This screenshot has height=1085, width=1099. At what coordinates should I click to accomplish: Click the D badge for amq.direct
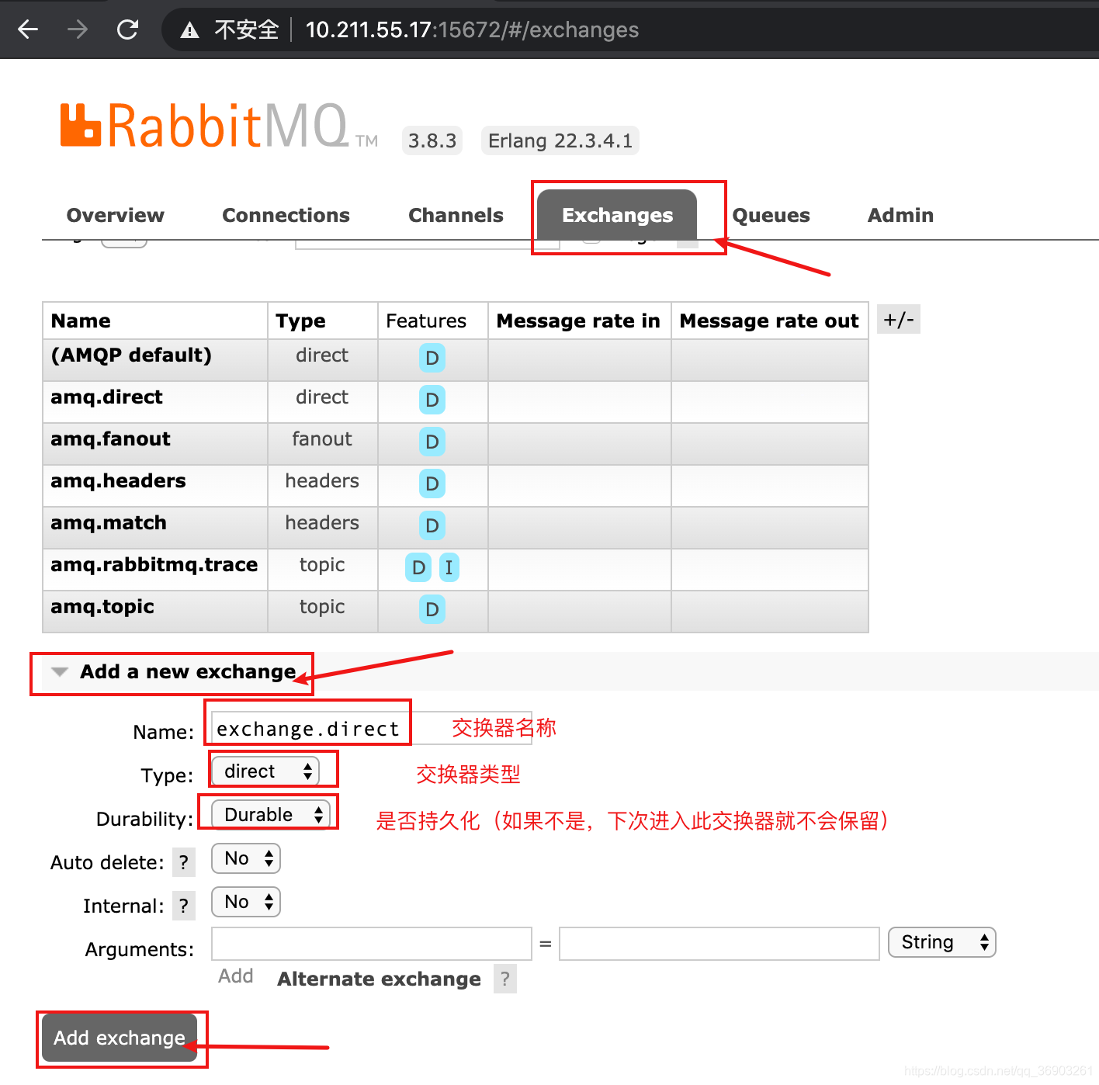[x=432, y=400]
